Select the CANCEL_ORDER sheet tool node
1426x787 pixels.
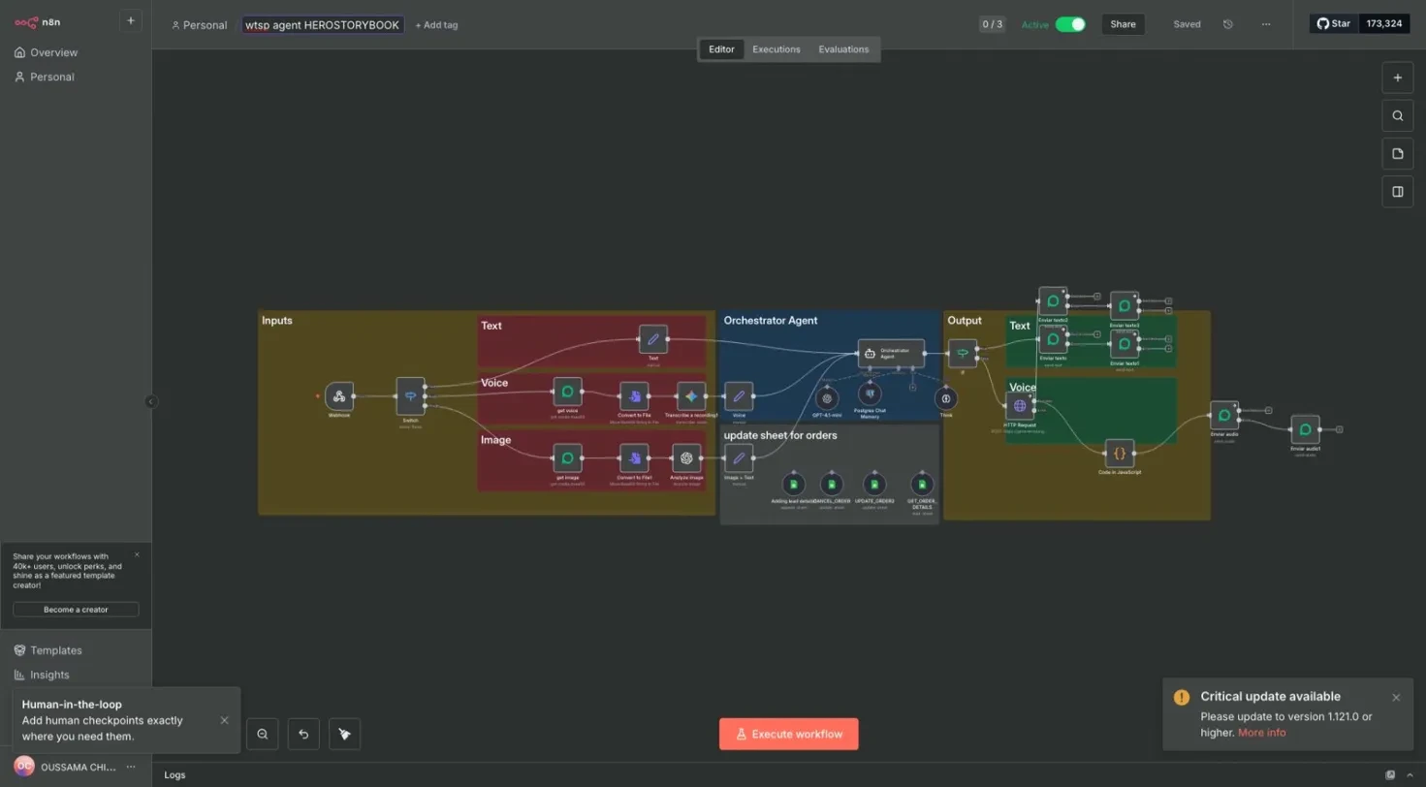[x=831, y=485]
